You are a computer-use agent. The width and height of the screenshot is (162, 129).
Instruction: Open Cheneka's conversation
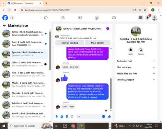pos(24,95)
